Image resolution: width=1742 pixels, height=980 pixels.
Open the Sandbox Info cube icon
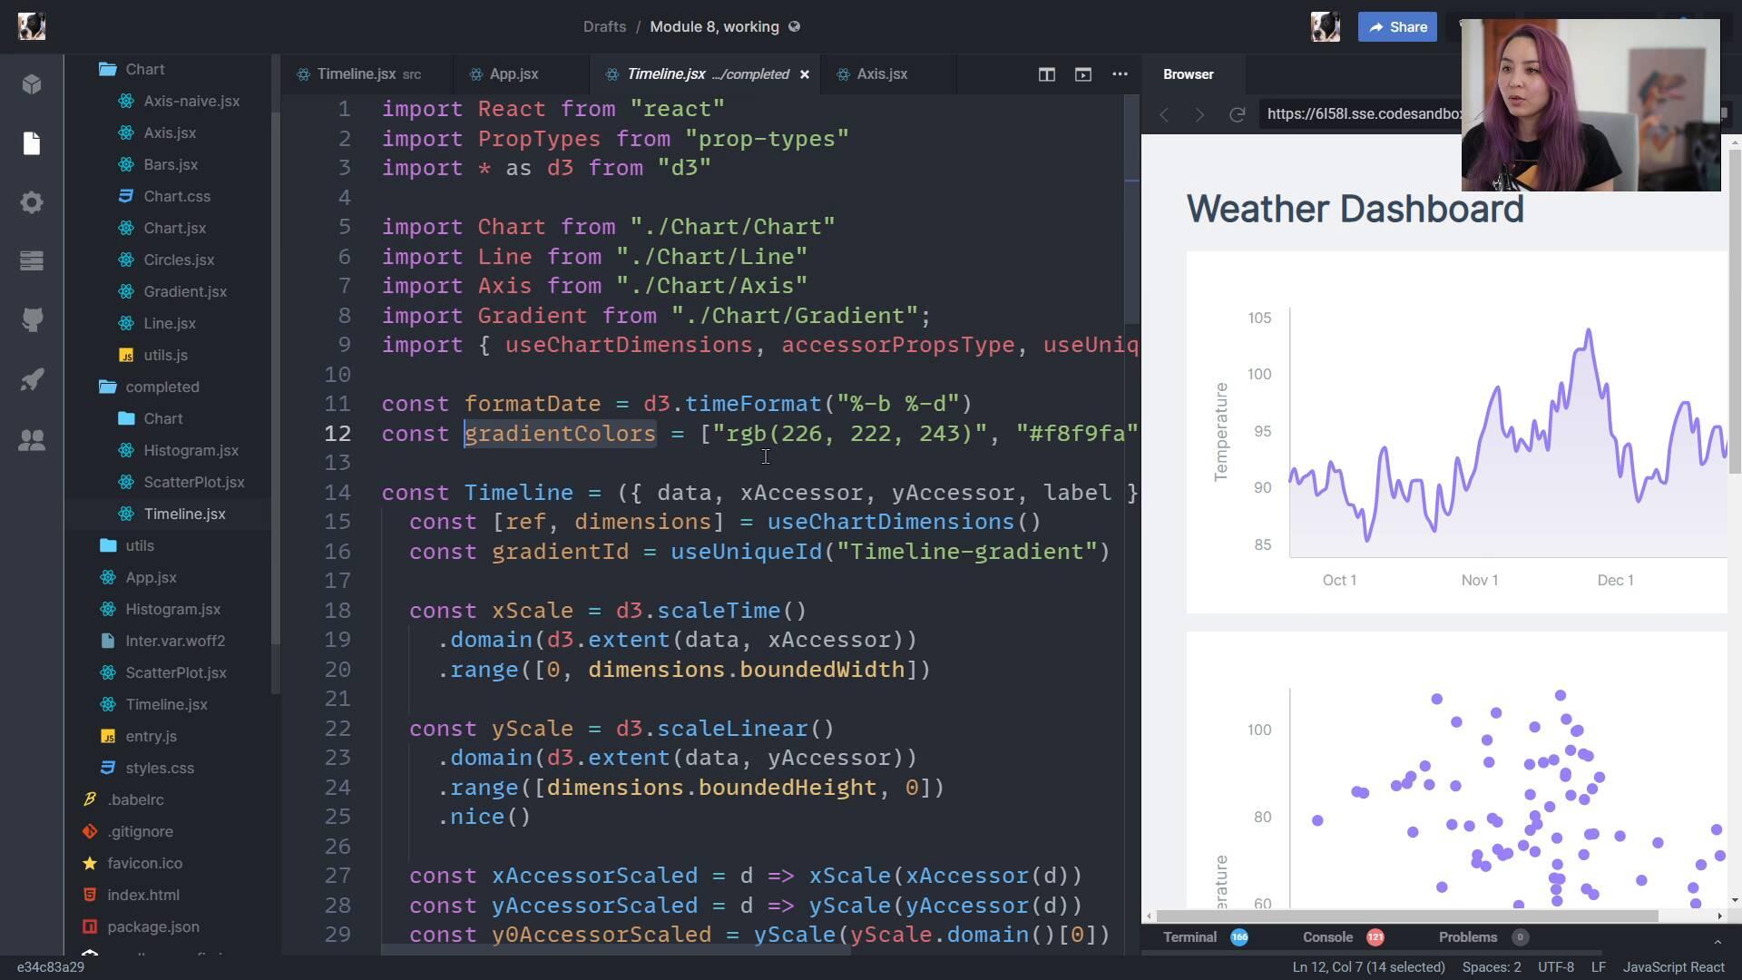[32, 84]
